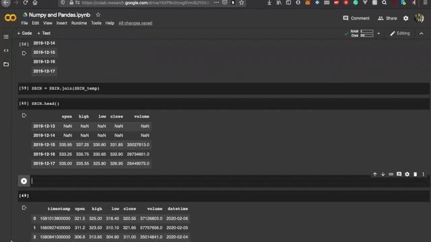Open more cell actions menu

[424, 174]
